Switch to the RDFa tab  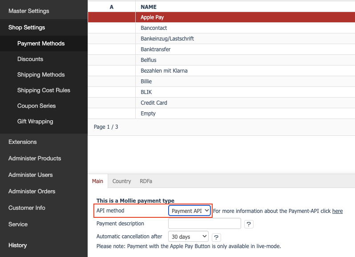[146, 181]
